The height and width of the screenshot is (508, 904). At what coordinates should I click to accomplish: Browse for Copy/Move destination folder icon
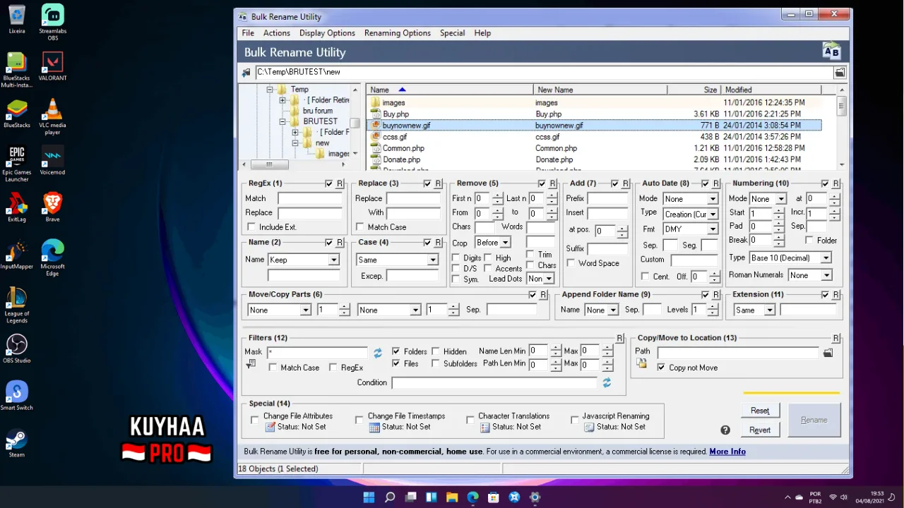point(828,352)
